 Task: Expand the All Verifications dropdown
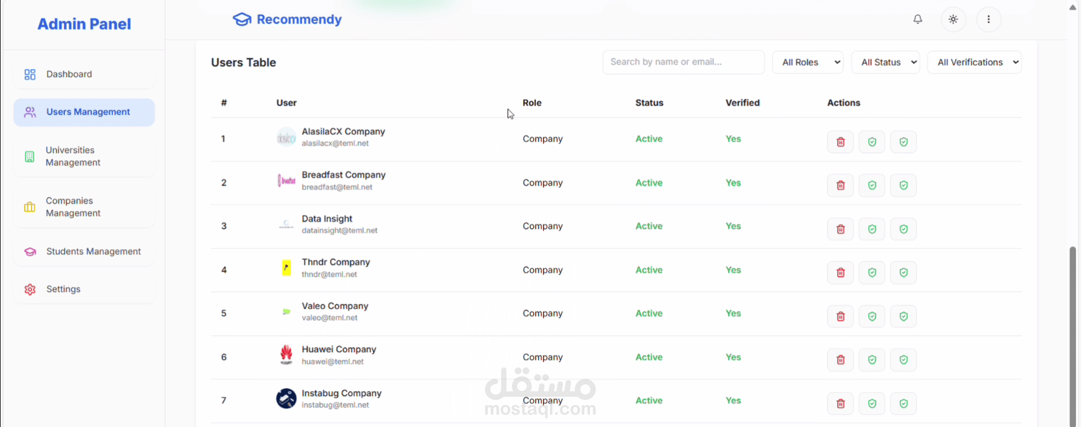point(975,62)
